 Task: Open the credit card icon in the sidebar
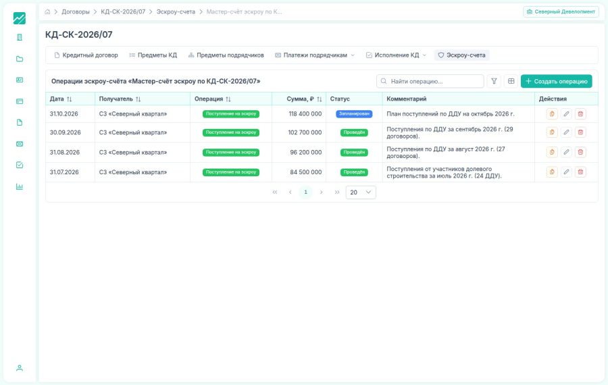coord(20,101)
